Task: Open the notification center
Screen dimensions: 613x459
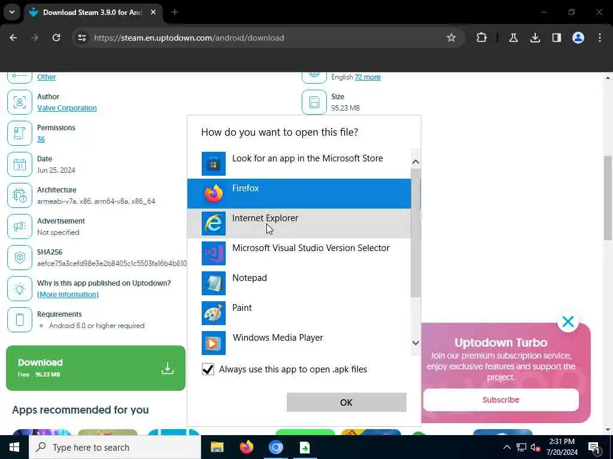Action: pyautogui.click(x=594, y=447)
